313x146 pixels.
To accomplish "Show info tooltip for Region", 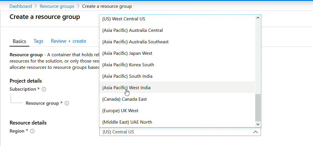I will click(32, 131).
